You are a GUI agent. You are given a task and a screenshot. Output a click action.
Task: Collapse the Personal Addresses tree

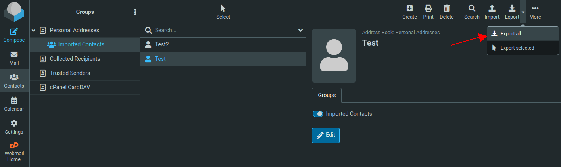point(33,30)
